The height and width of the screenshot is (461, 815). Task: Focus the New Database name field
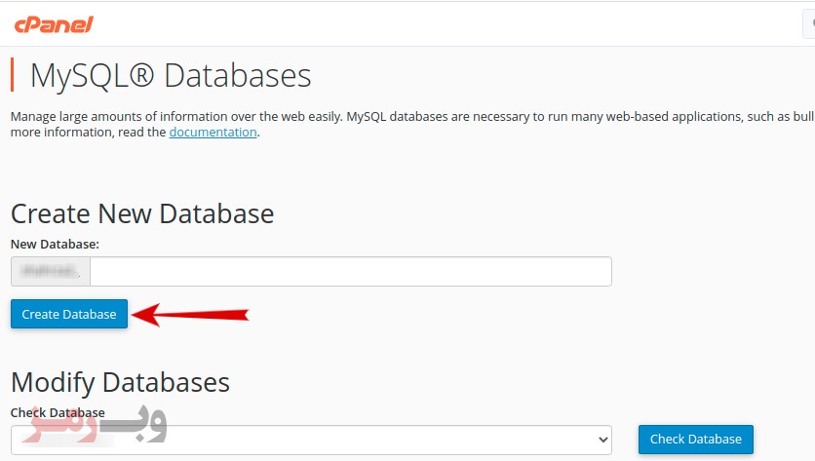pyautogui.click(x=351, y=271)
